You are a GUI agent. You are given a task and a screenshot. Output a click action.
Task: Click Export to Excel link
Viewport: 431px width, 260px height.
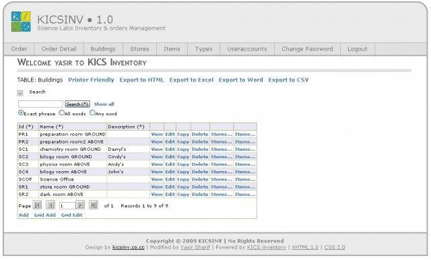pos(191,80)
